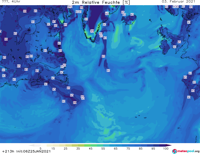The height and width of the screenshot is (154, 200).
Task: Click the colorbar label '45'
Action: 91,149
